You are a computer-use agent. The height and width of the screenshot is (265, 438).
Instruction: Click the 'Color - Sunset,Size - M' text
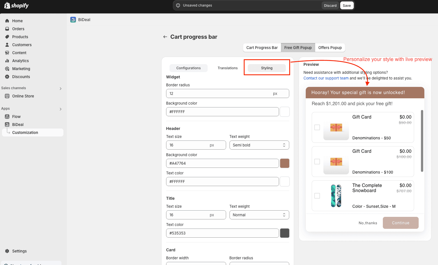374,206
